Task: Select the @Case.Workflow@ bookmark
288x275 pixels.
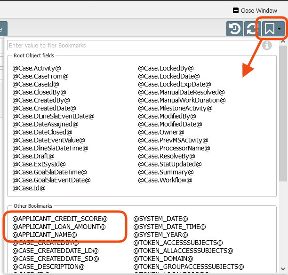Action: tap(165, 180)
